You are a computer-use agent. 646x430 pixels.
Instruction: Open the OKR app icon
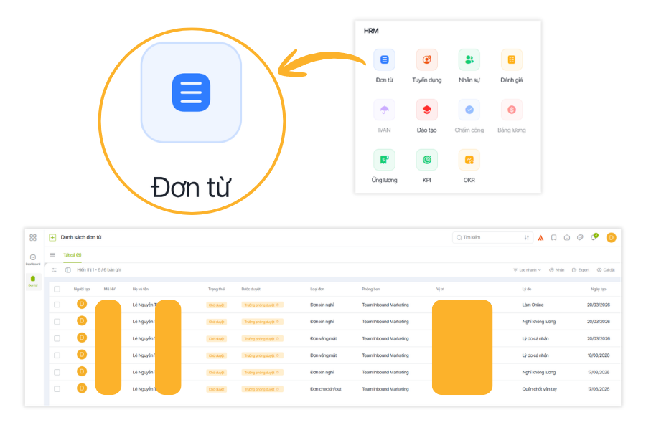[469, 160]
